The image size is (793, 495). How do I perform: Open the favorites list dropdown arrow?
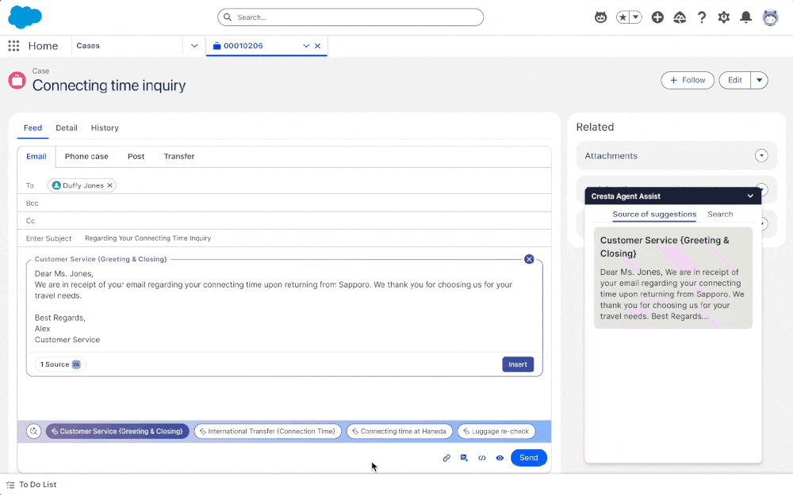[x=636, y=17]
